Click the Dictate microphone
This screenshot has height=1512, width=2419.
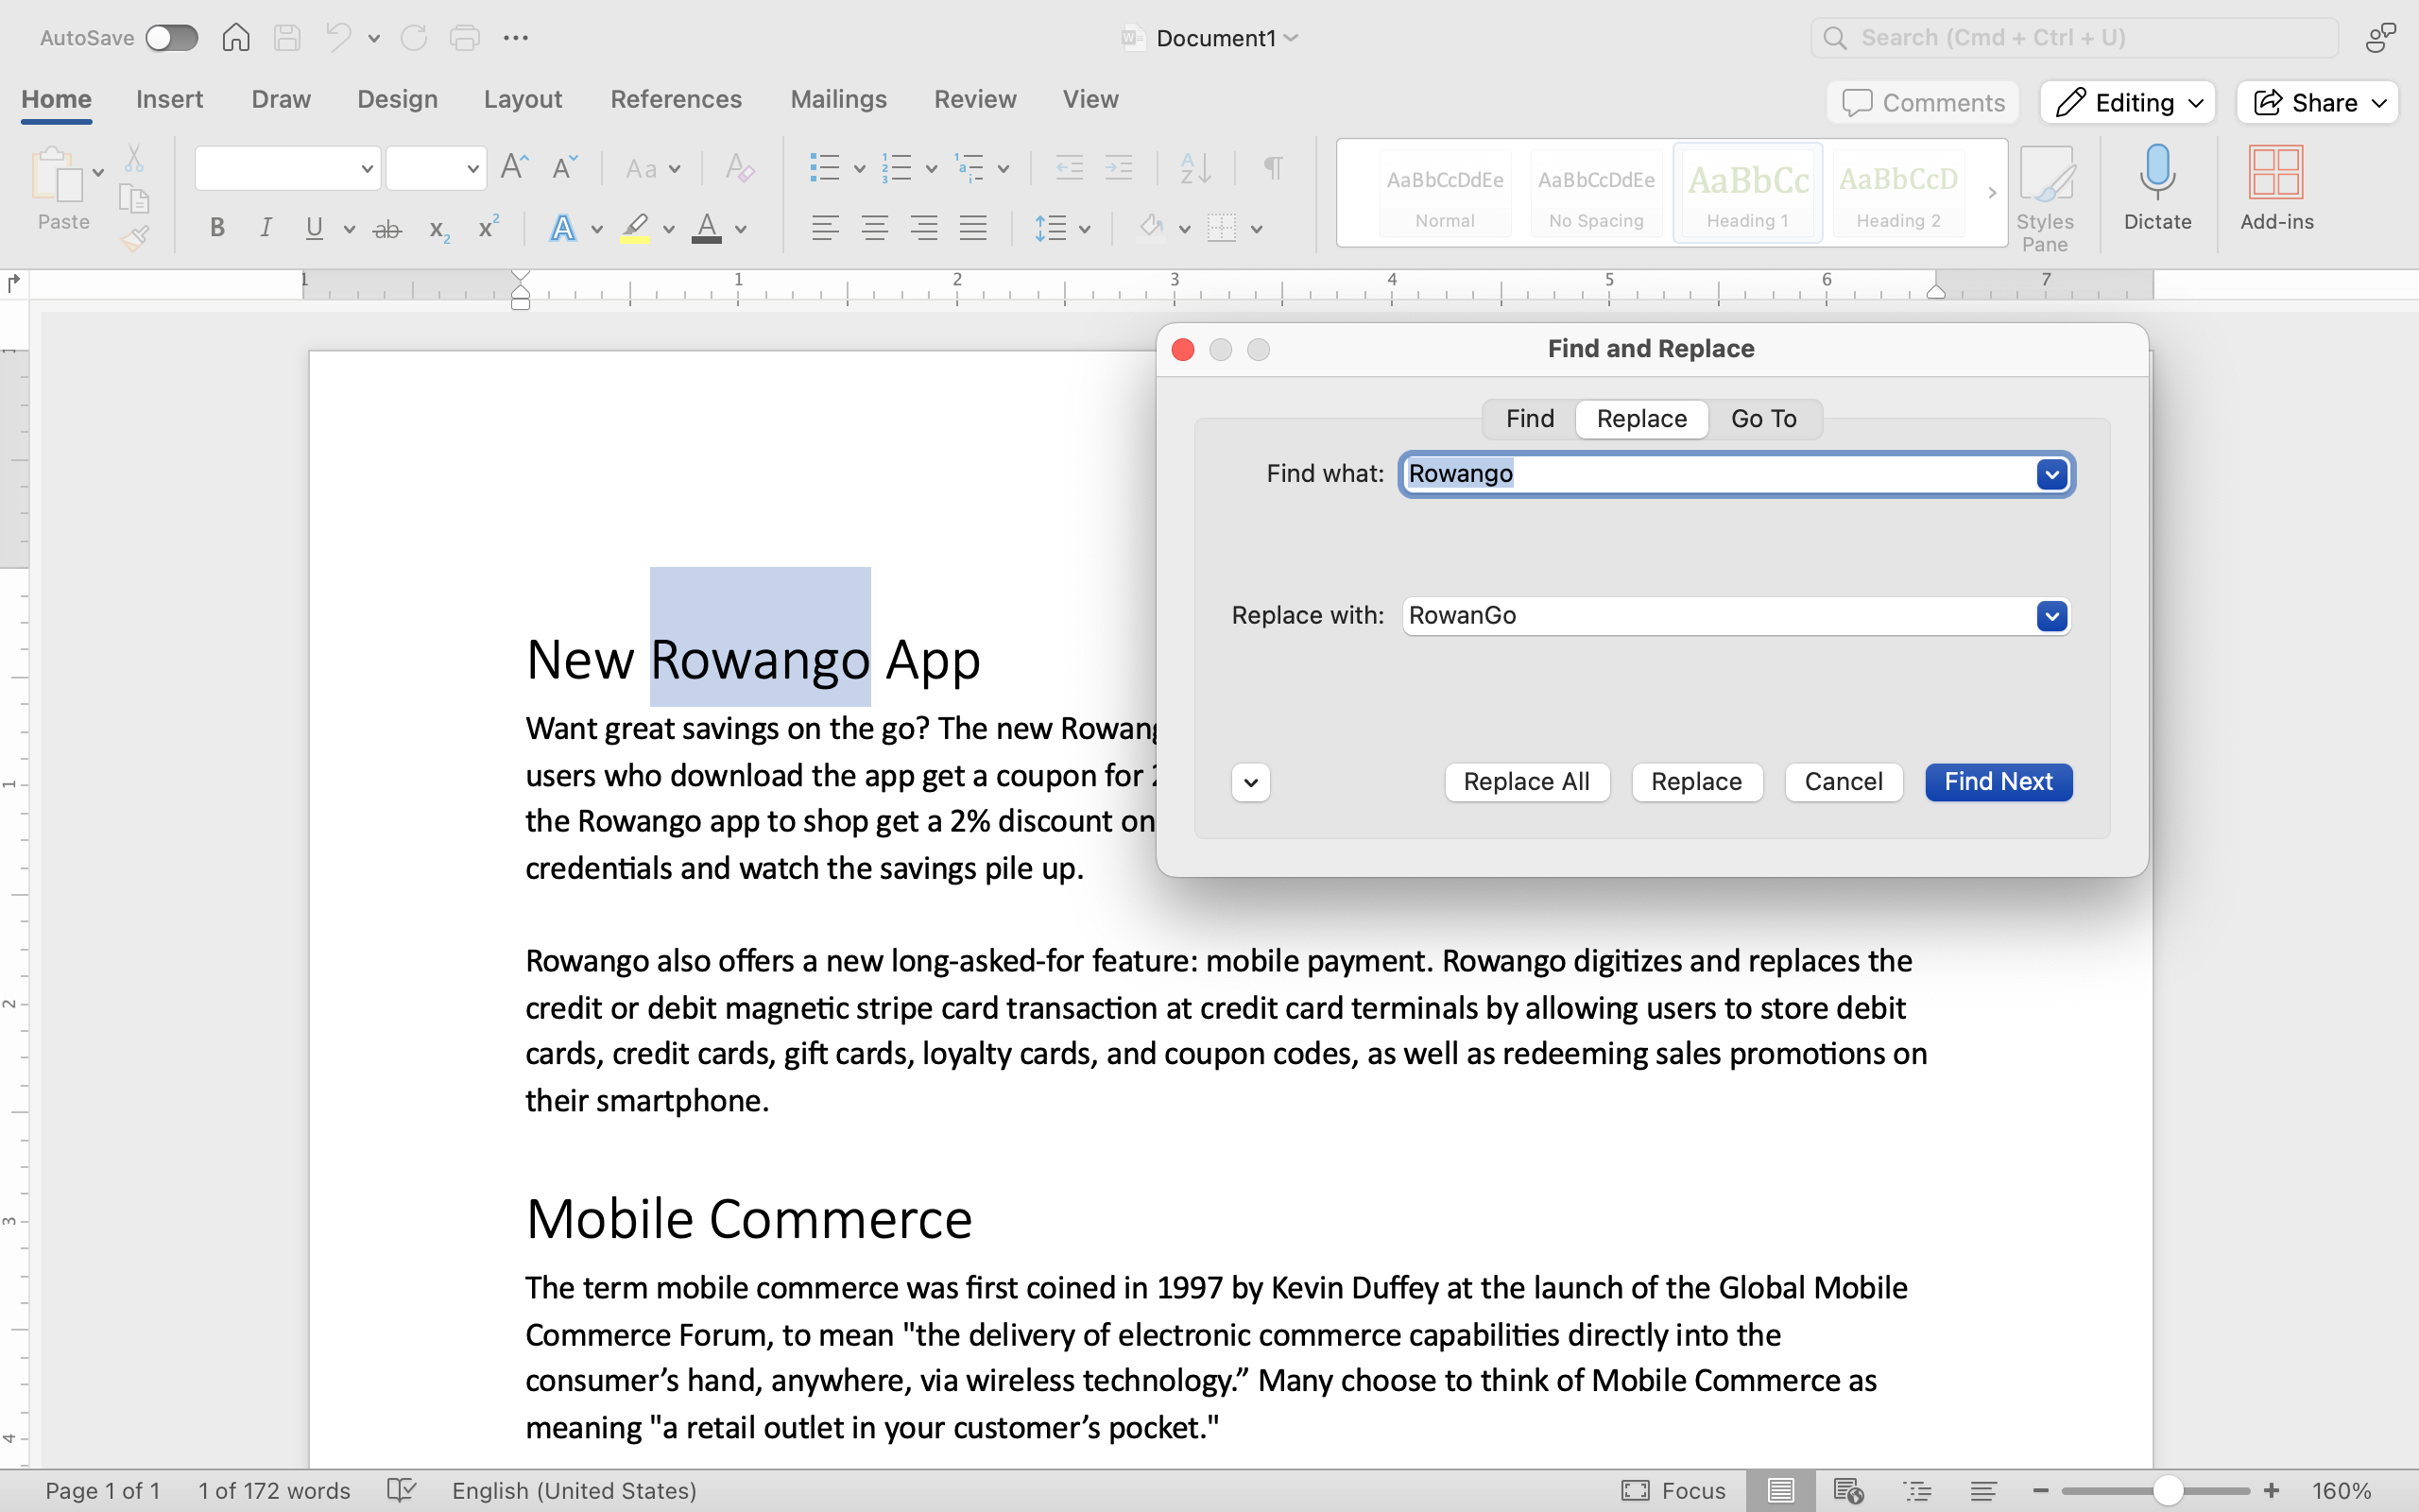tap(2157, 188)
